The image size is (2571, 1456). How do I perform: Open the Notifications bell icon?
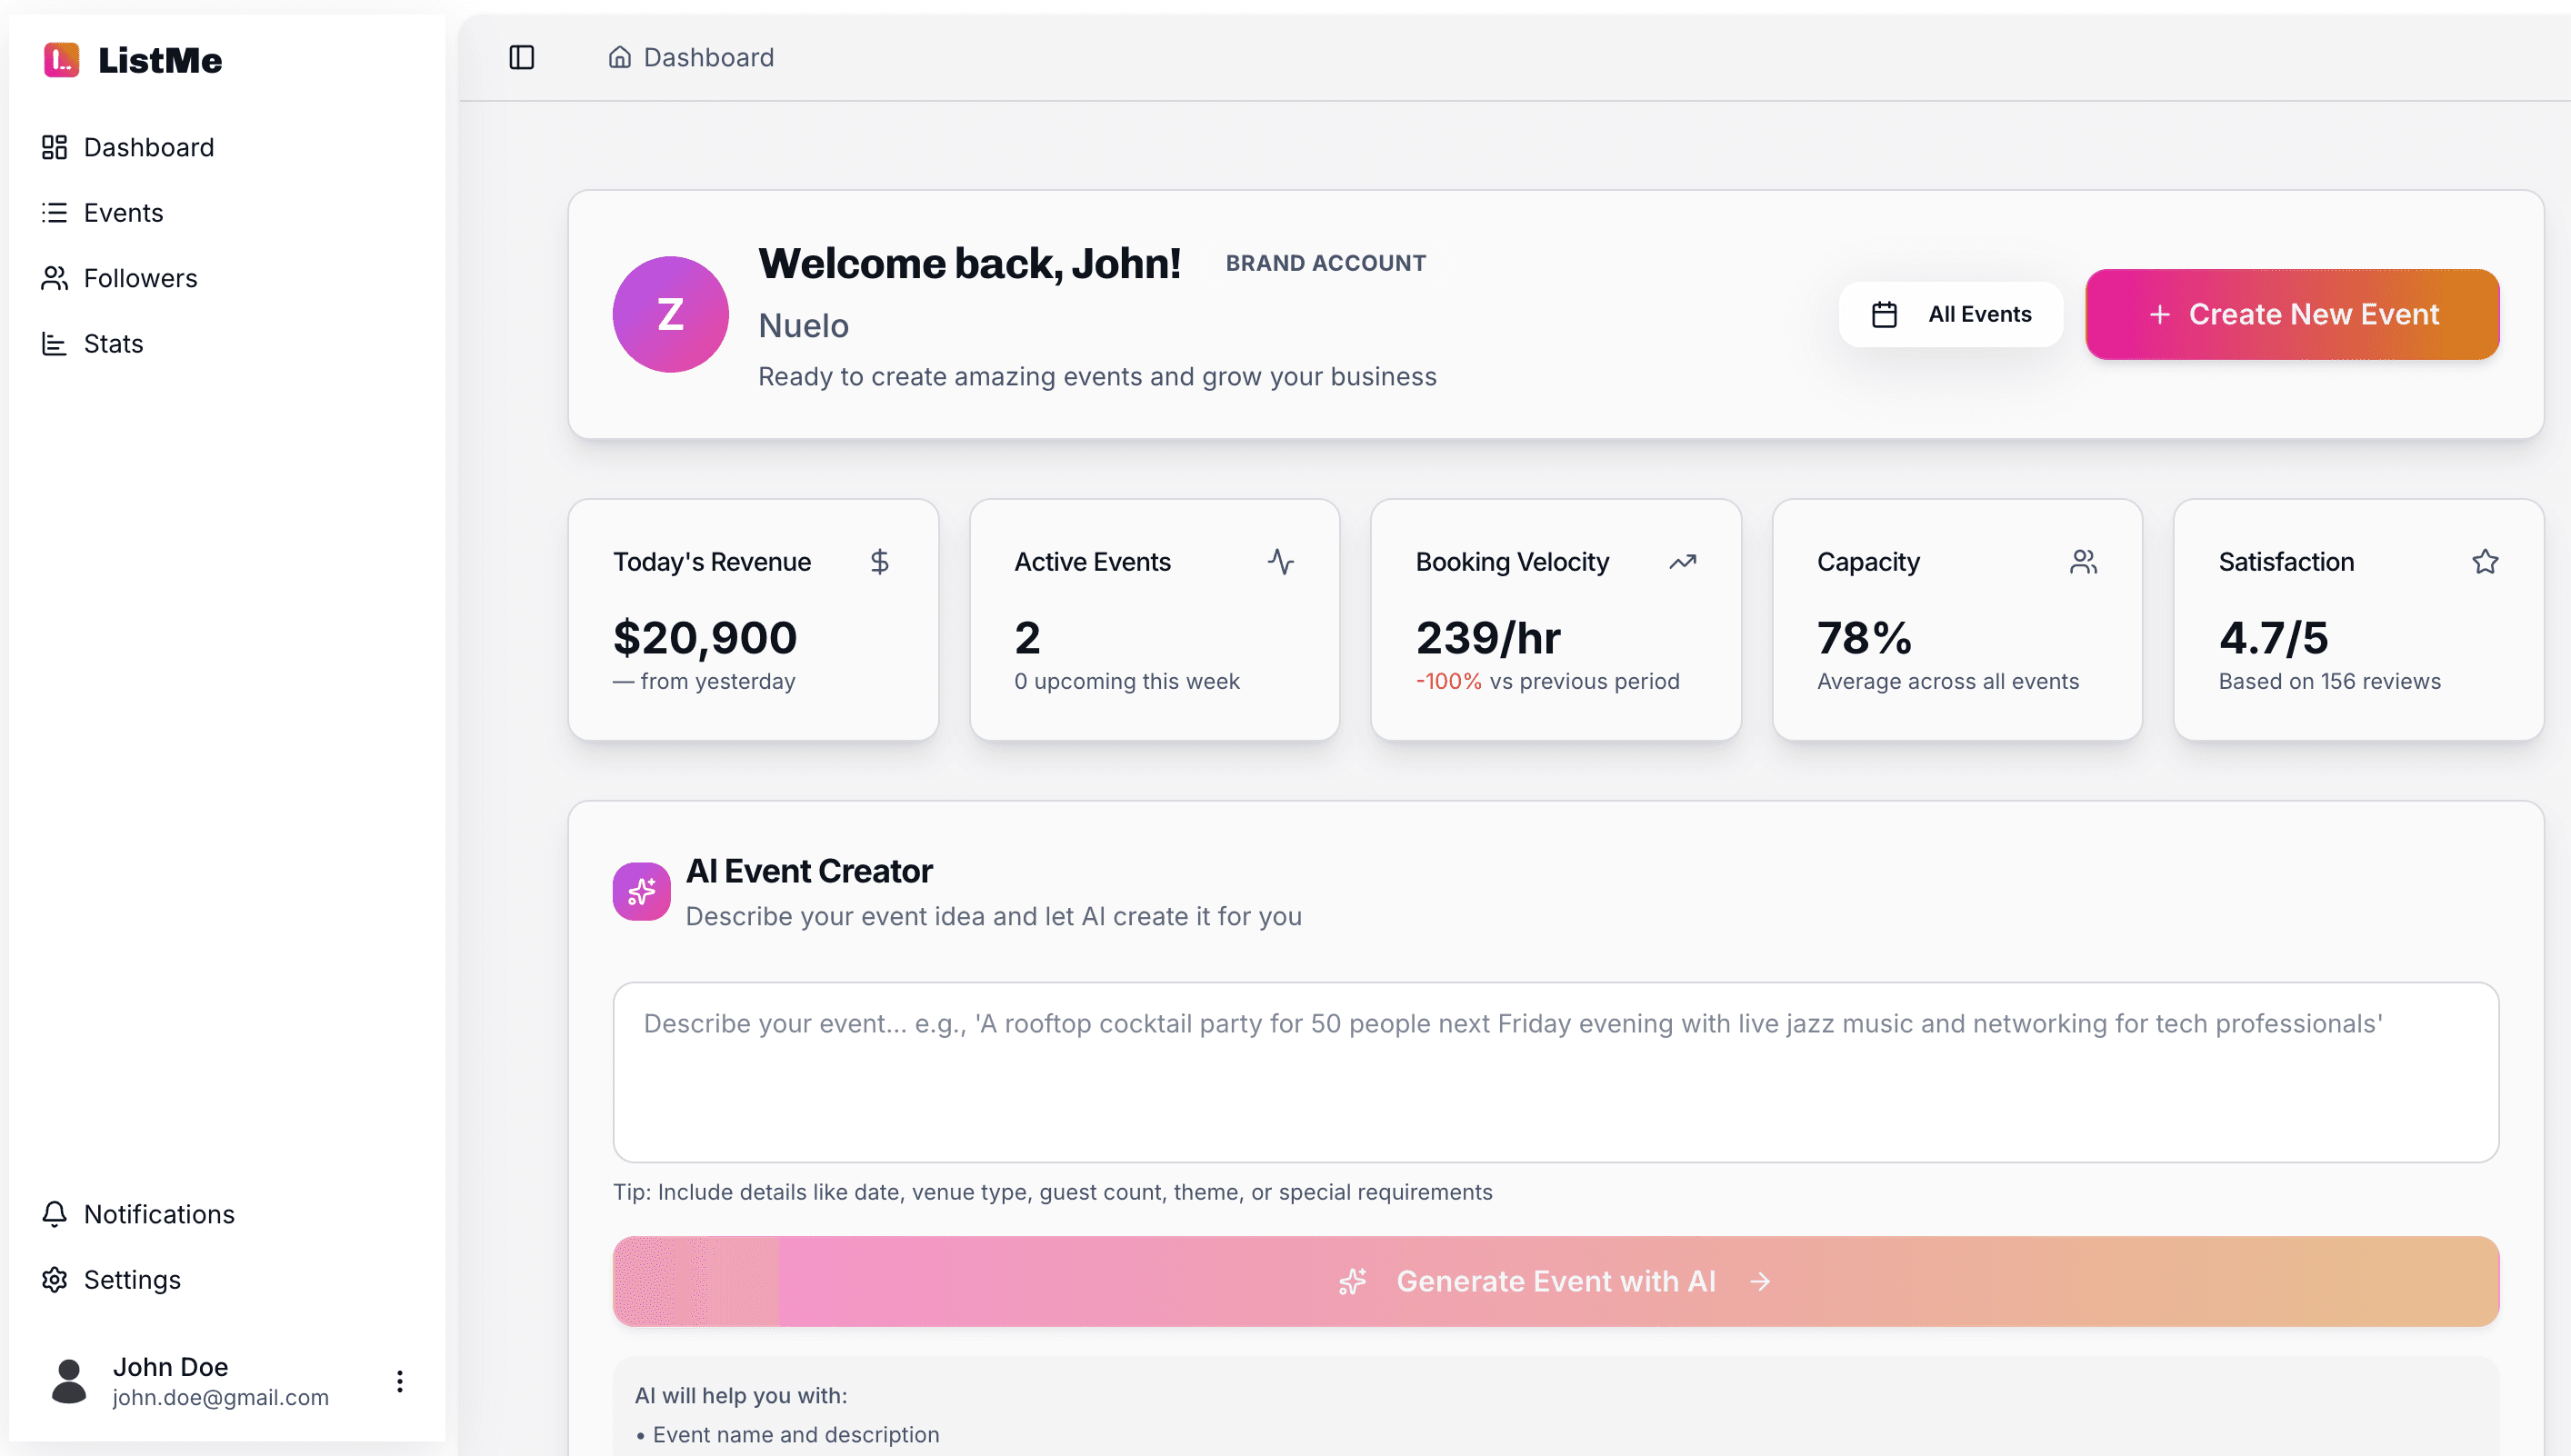coord(55,1214)
